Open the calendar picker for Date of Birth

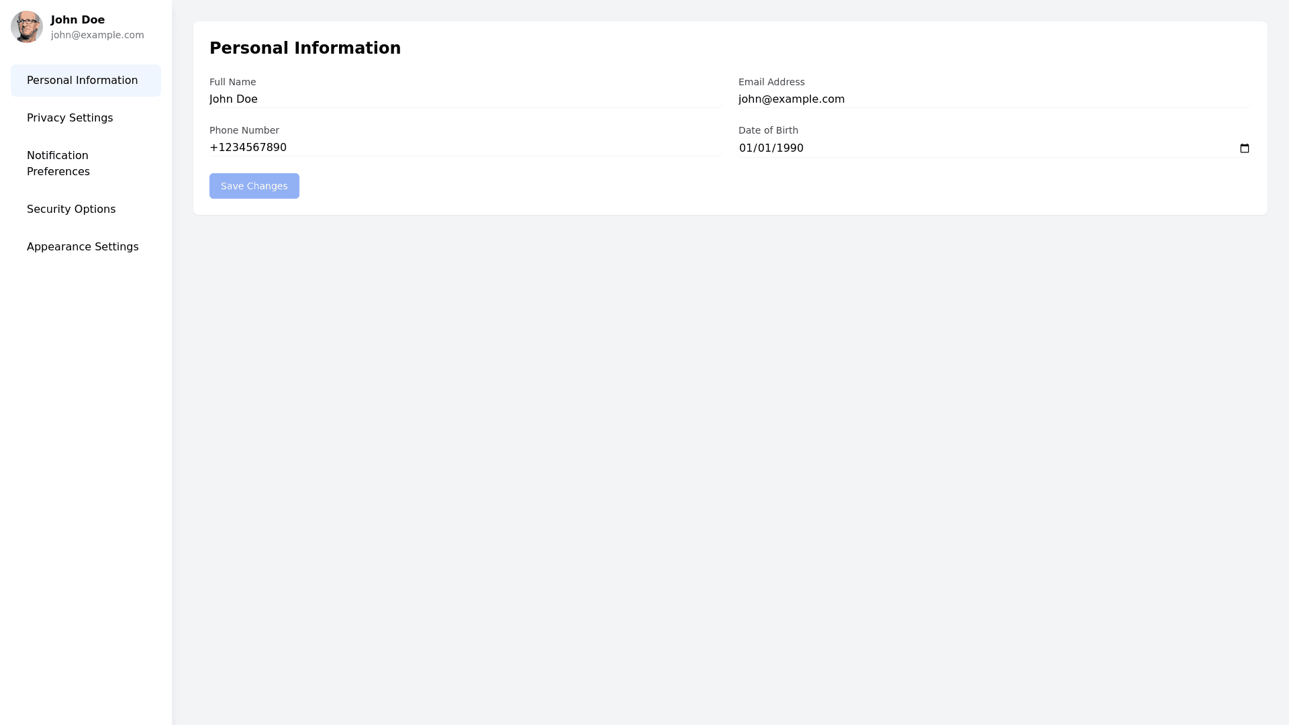coord(1244,148)
